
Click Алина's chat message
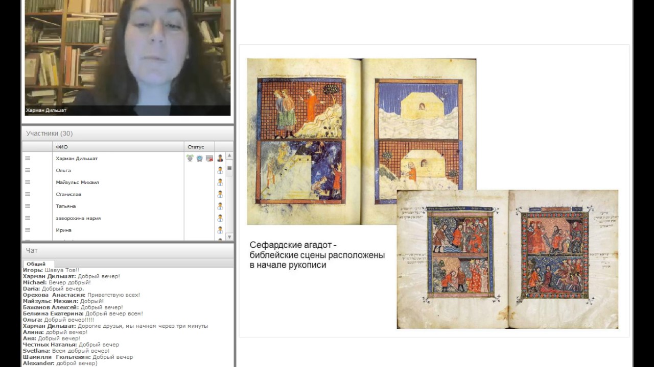[x=66, y=332]
